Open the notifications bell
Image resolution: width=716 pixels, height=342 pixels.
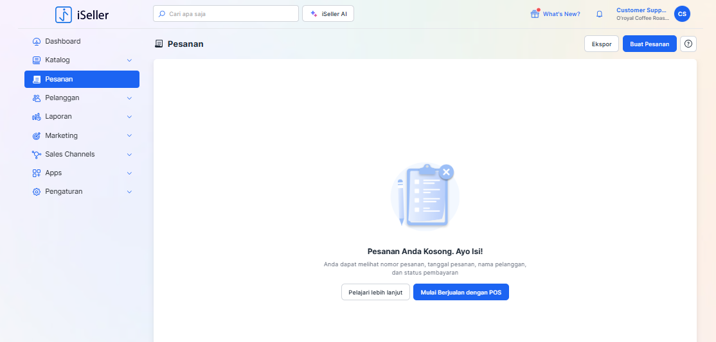point(599,14)
